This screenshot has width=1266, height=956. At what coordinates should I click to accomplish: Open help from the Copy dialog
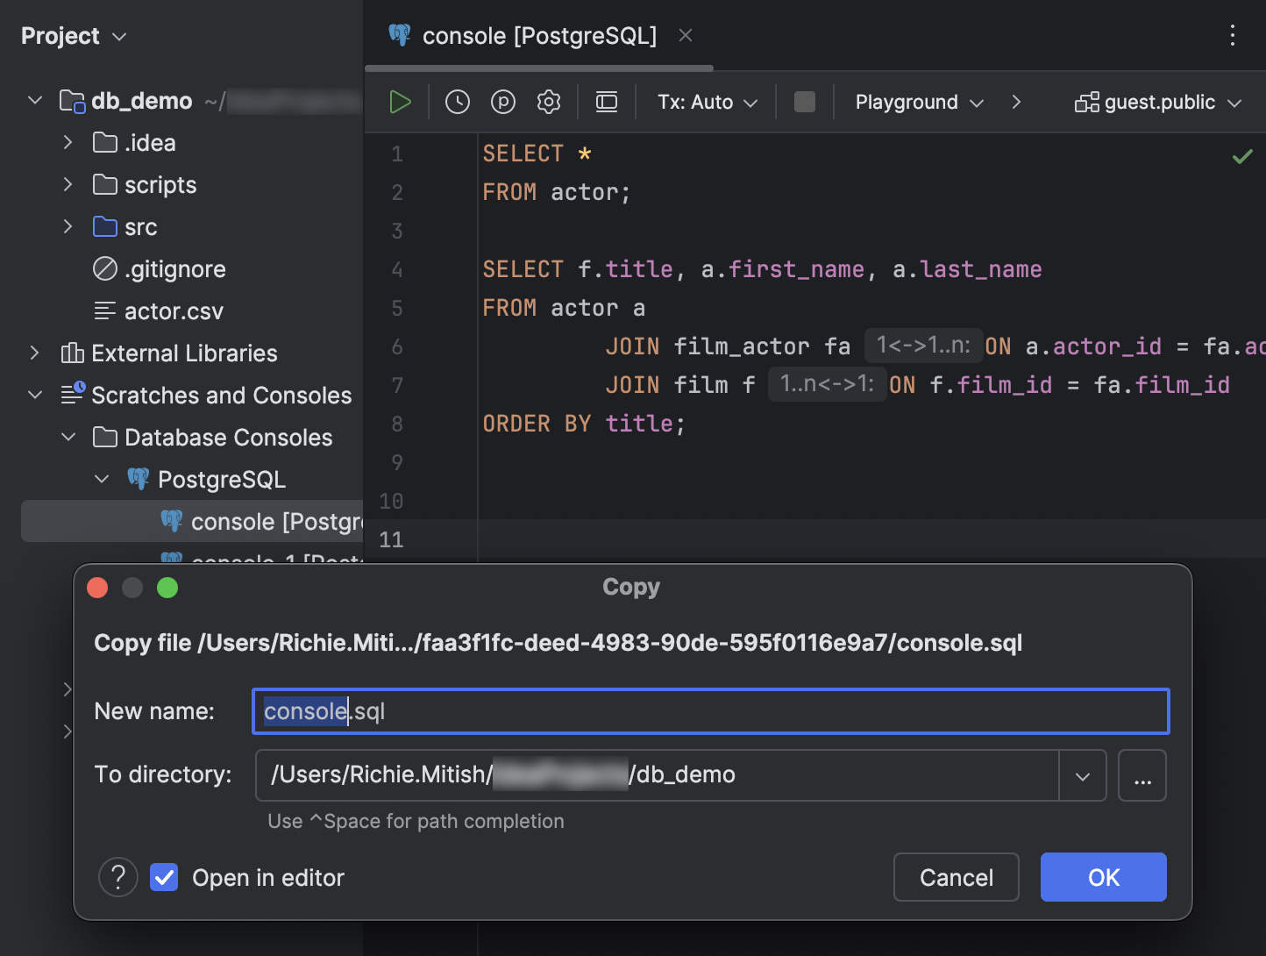point(118,877)
